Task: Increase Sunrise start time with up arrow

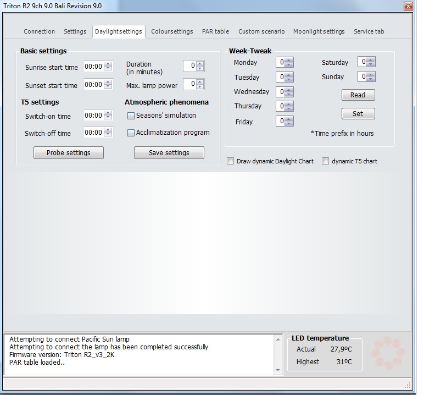Action: [x=108, y=64]
